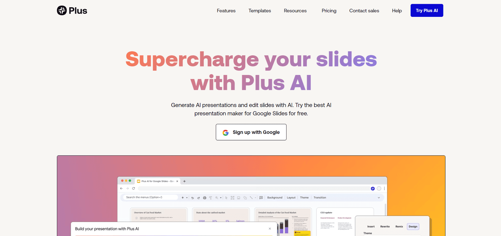Open the line tool dropdown arrow
The height and width of the screenshot is (236, 501).
click(256, 198)
